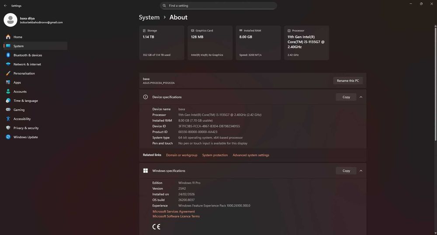Open the Accessibility figure icon
437x235 pixels.
click(8, 119)
